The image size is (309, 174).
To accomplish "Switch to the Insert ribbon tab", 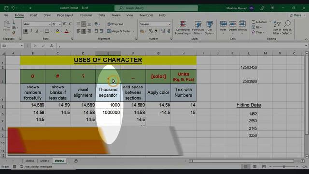I will [33, 15].
